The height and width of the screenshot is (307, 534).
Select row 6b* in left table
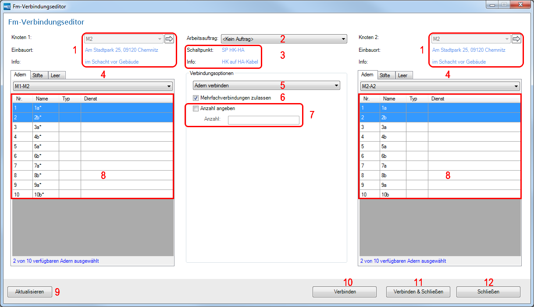(x=93, y=156)
